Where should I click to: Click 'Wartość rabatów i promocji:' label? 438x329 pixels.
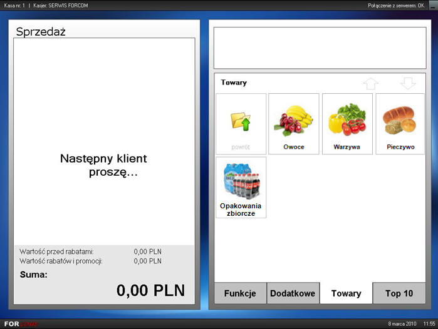point(61,261)
